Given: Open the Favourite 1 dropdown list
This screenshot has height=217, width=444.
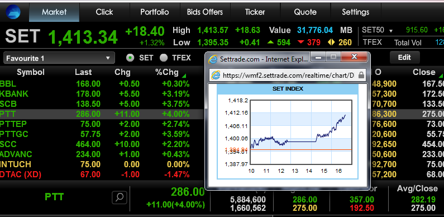Looking at the screenshot, I should [59, 58].
